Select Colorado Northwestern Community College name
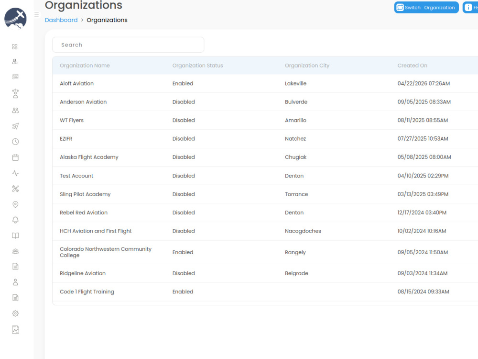This screenshot has width=478, height=359. pyautogui.click(x=106, y=252)
